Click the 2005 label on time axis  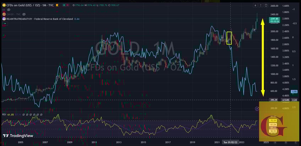coord(20,142)
